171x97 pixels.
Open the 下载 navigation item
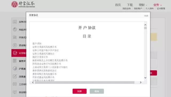pyautogui.click(x=130, y=5)
